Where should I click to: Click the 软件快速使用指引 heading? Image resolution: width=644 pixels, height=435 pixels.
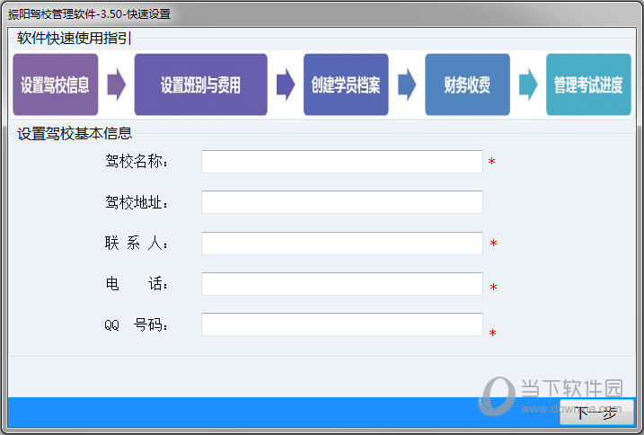pos(75,39)
